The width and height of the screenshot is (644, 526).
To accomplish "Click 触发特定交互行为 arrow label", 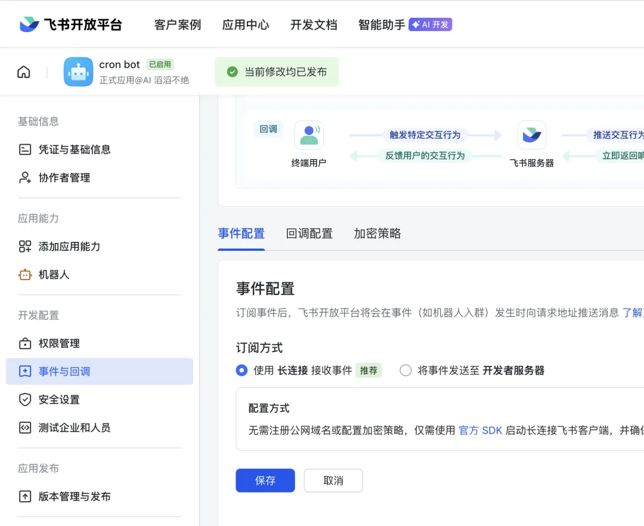I will click(x=425, y=135).
